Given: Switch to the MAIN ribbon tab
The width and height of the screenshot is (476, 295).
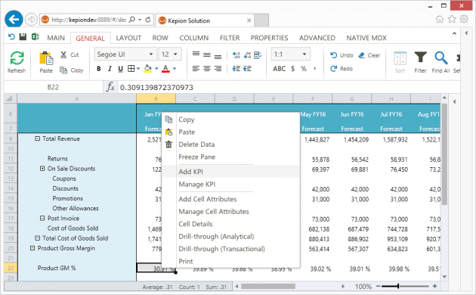Looking at the screenshot, I should [x=56, y=38].
